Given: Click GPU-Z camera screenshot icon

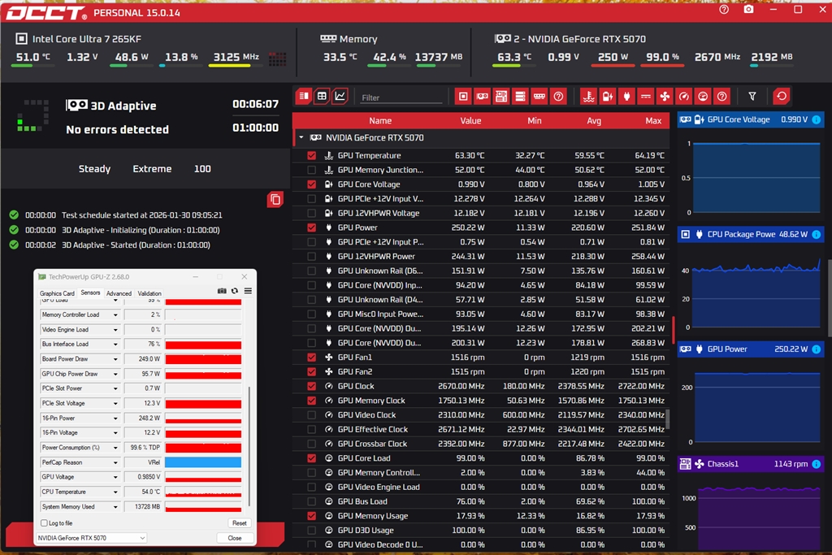Looking at the screenshot, I should [x=222, y=291].
